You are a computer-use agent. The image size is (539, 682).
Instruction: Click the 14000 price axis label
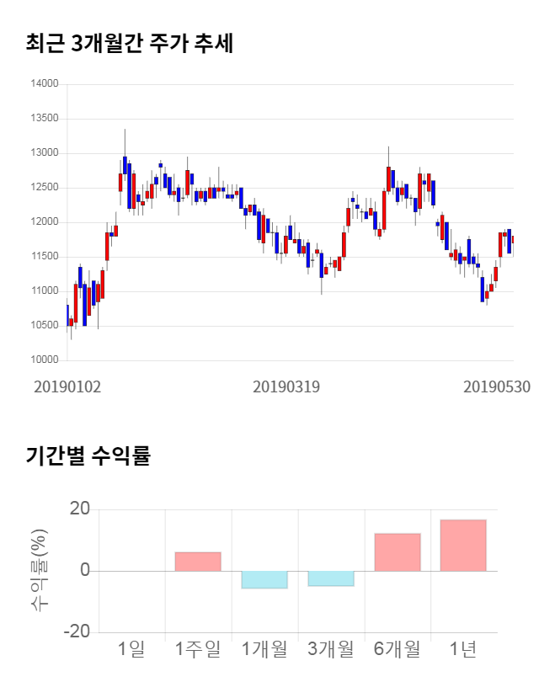click(x=45, y=84)
